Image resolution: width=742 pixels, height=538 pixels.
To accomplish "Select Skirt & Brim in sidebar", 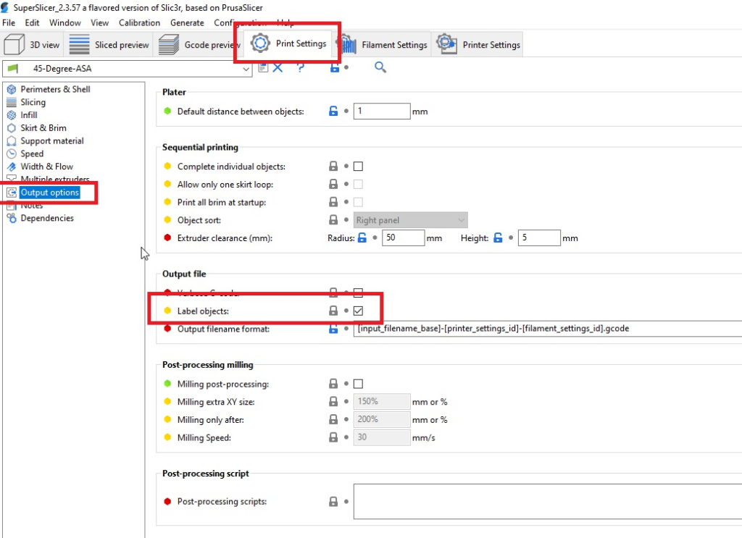I will (43, 127).
